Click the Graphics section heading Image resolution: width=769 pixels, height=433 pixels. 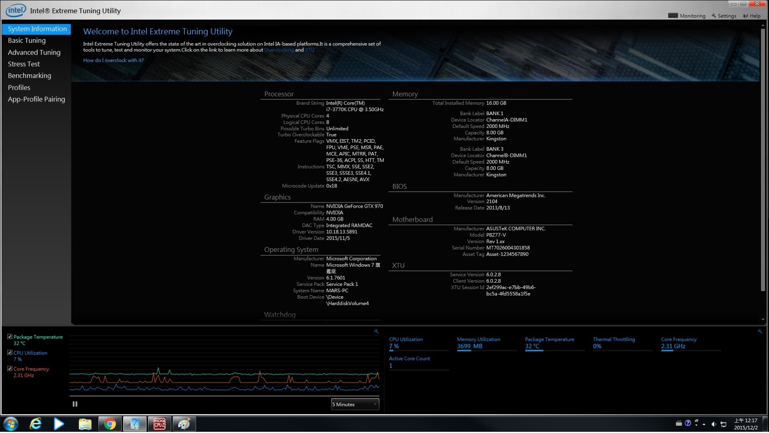[x=277, y=197]
